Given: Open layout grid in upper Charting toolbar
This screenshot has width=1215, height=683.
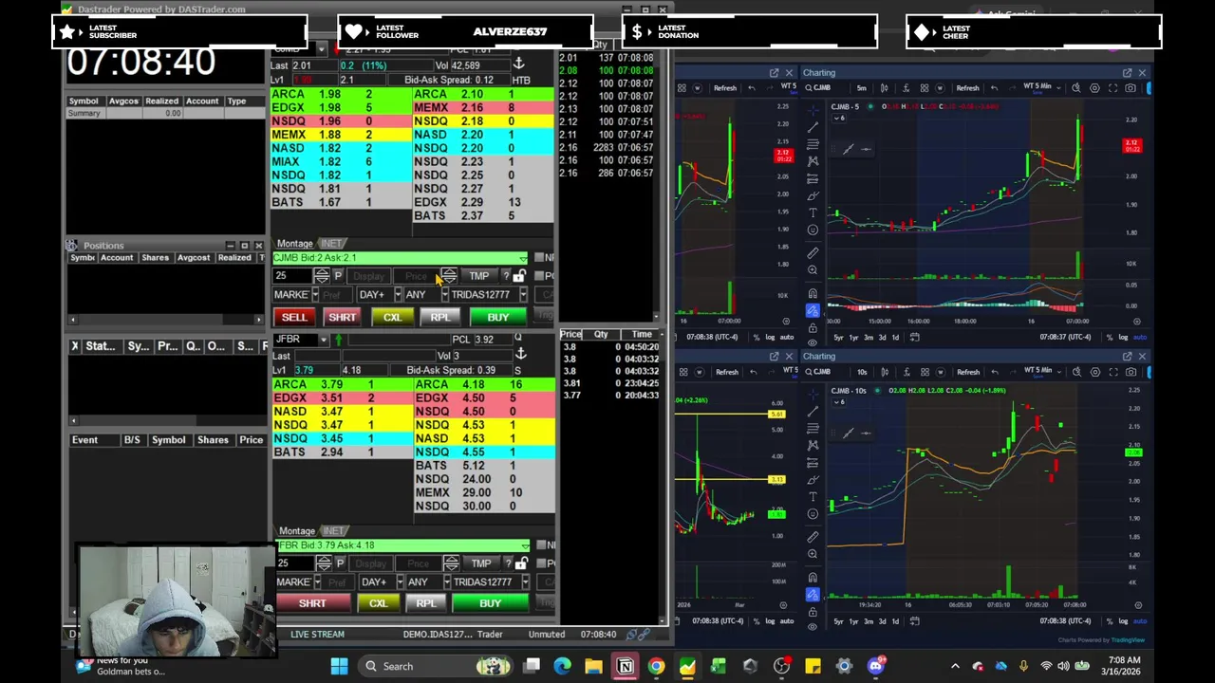Looking at the screenshot, I should (925, 88).
